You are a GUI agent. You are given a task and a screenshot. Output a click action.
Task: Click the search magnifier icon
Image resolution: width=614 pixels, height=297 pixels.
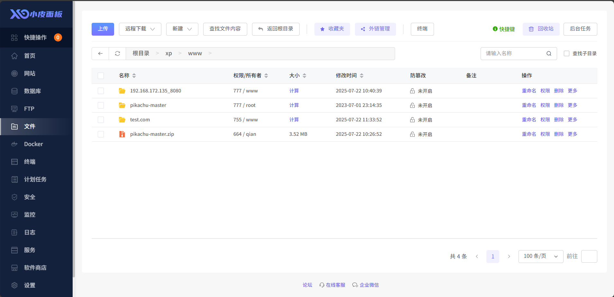tap(549, 54)
